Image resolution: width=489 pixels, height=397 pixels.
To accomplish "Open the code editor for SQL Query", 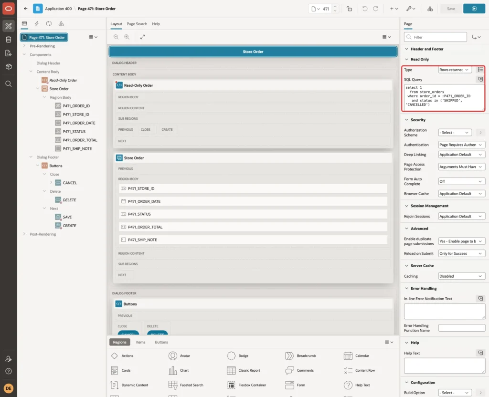I will coord(480,80).
